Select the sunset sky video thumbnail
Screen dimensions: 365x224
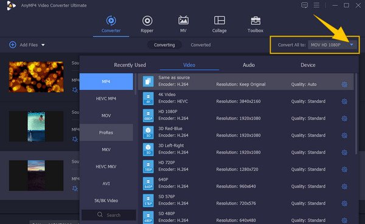click(x=36, y=175)
